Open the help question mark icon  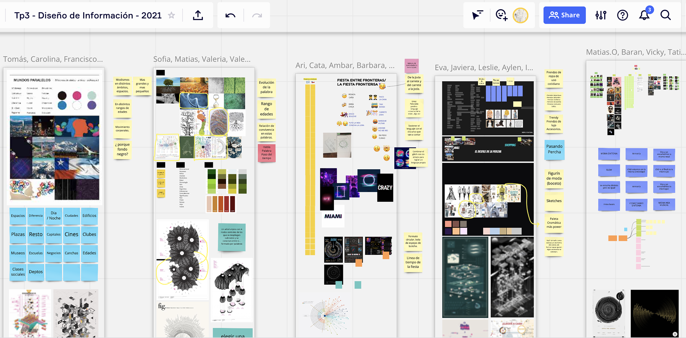pos(622,15)
